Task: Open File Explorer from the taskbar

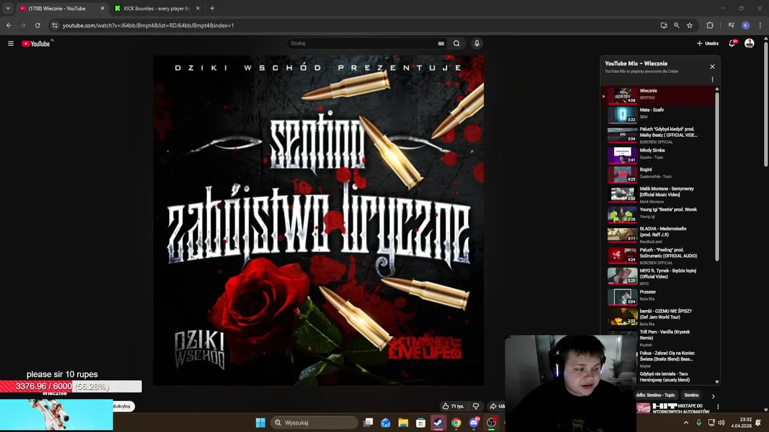Action: (403, 422)
